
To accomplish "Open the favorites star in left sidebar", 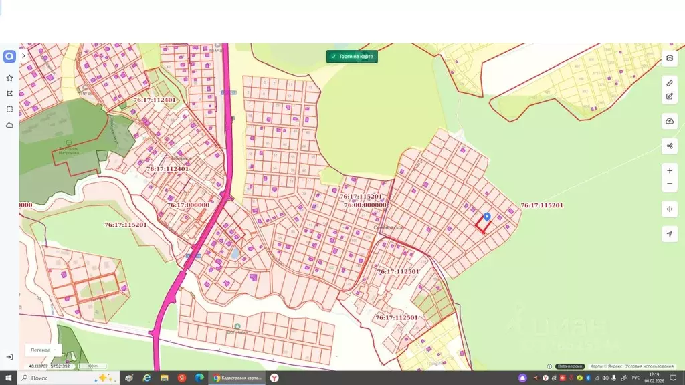I will 9,78.
